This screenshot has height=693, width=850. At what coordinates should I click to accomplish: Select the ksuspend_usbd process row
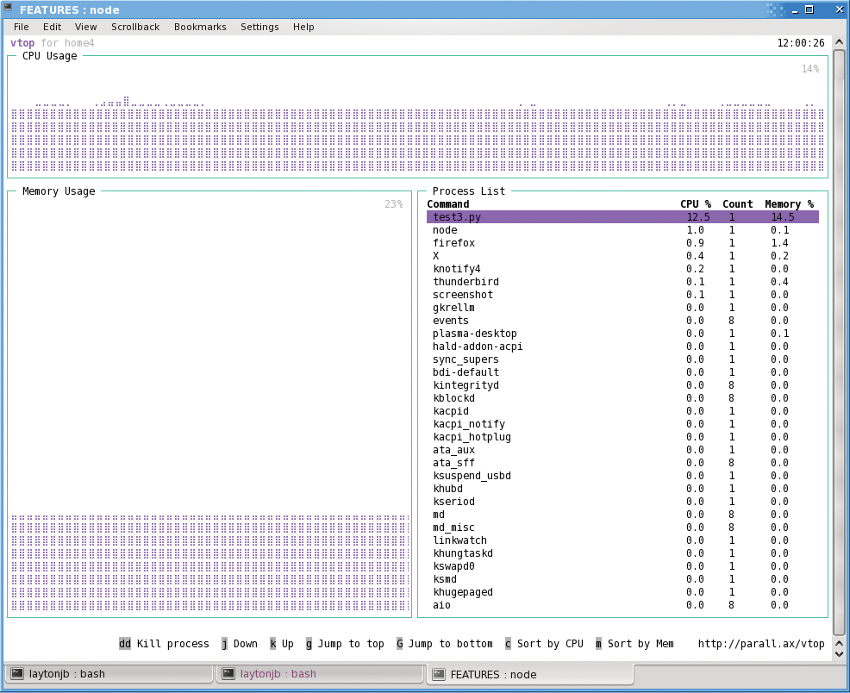(x=622, y=476)
